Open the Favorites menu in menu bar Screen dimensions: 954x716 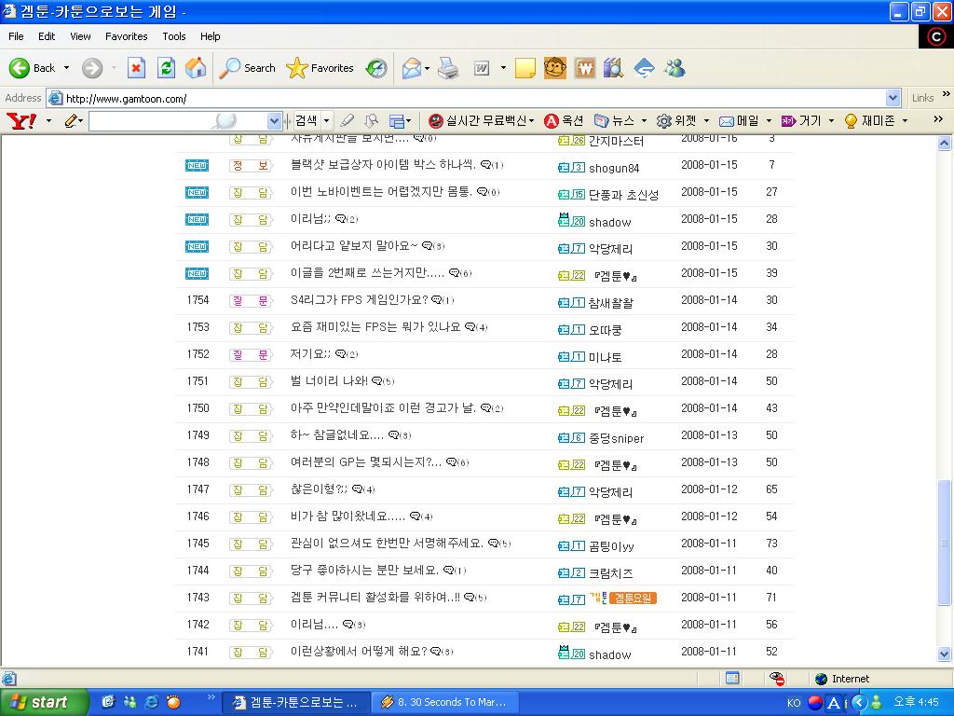(126, 36)
